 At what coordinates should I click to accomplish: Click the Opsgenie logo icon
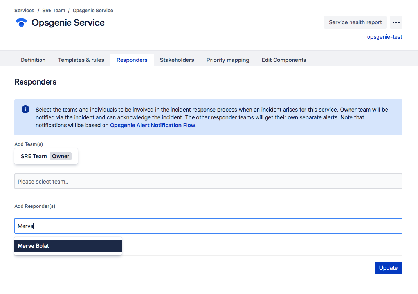(x=21, y=23)
